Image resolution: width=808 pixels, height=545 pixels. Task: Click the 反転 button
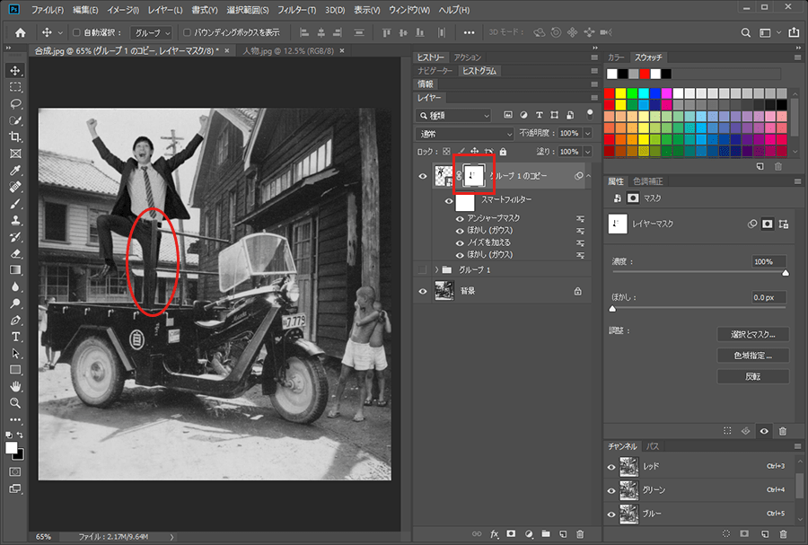coord(752,376)
